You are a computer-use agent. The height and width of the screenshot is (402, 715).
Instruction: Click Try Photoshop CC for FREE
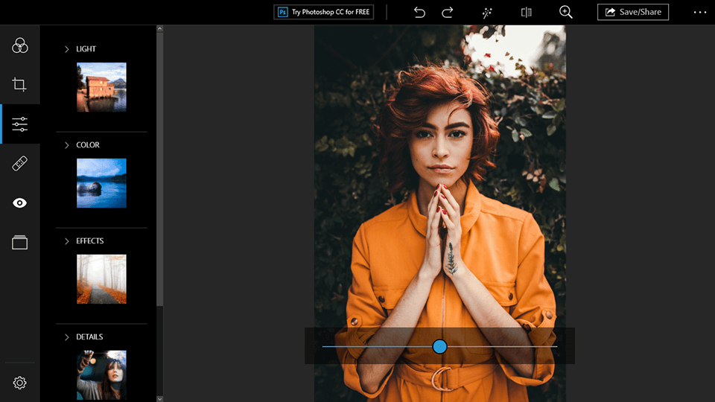pos(324,12)
